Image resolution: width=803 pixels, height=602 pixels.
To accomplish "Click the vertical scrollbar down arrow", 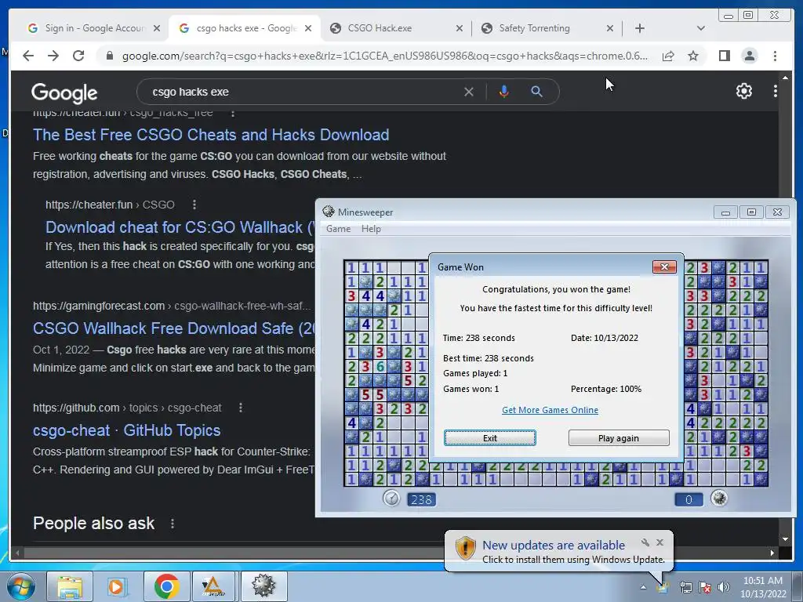I will (786, 539).
